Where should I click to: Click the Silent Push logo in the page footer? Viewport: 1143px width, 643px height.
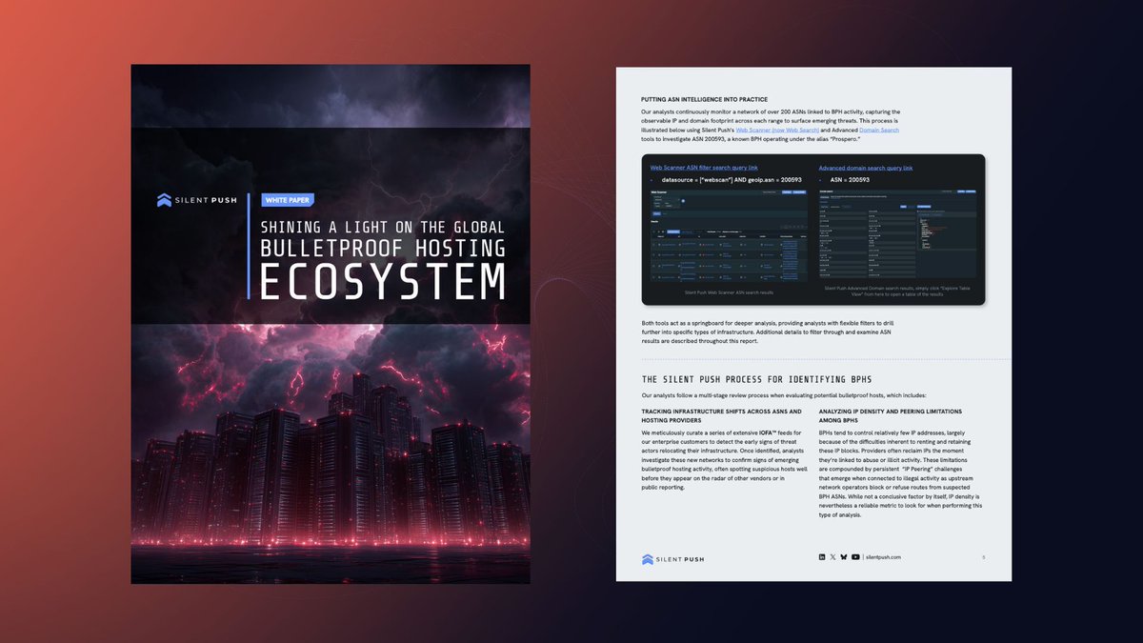[x=672, y=559]
